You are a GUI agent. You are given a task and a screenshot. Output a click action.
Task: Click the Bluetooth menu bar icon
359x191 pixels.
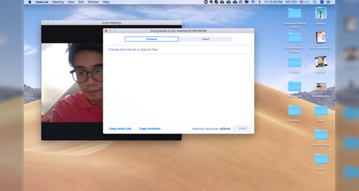tap(259, 2)
